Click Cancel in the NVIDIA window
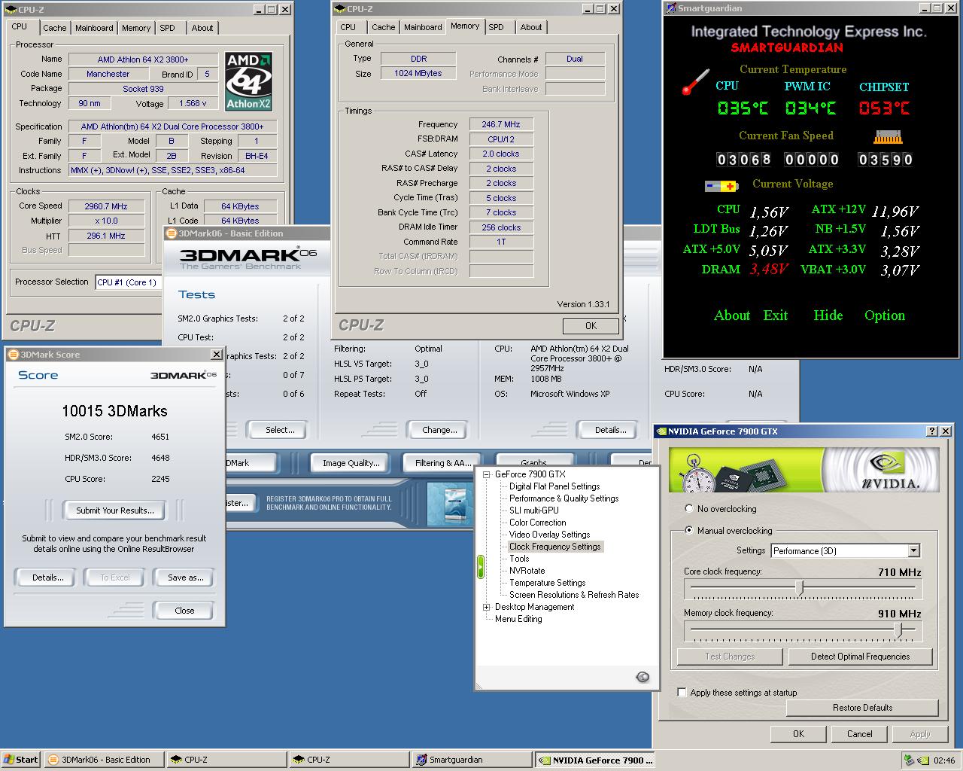The height and width of the screenshot is (771, 963). pos(860,734)
